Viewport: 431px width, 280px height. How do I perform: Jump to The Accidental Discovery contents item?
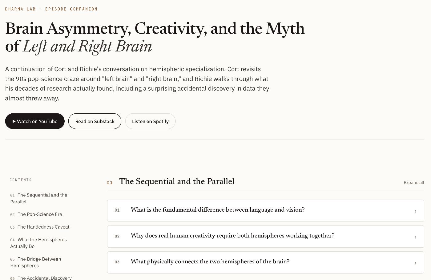(41, 278)
